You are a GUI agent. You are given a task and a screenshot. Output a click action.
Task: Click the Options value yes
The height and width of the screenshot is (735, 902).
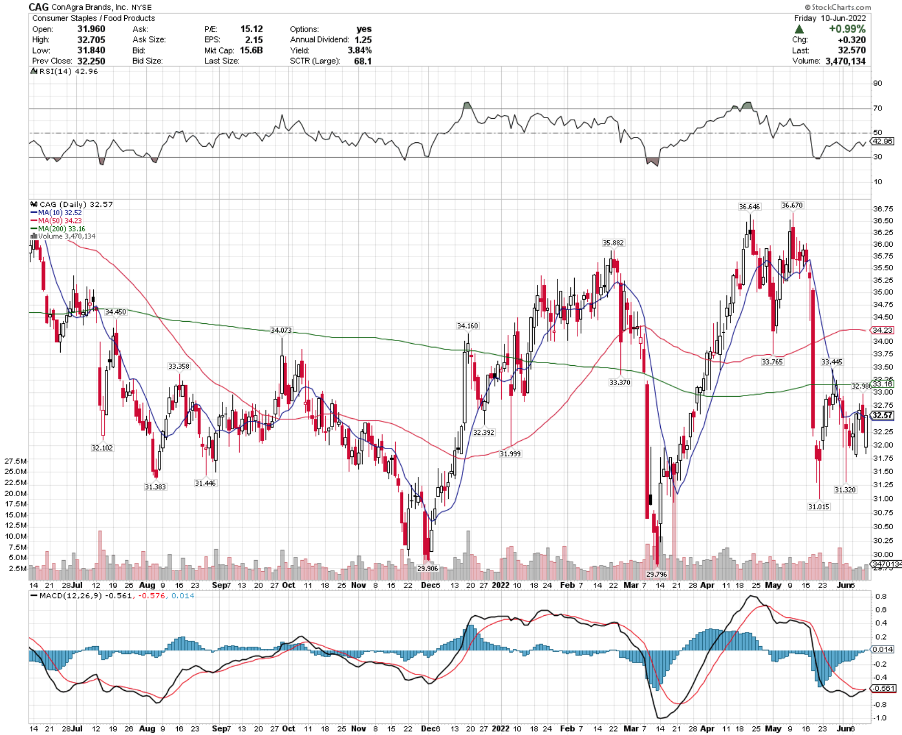pos(364,29)
